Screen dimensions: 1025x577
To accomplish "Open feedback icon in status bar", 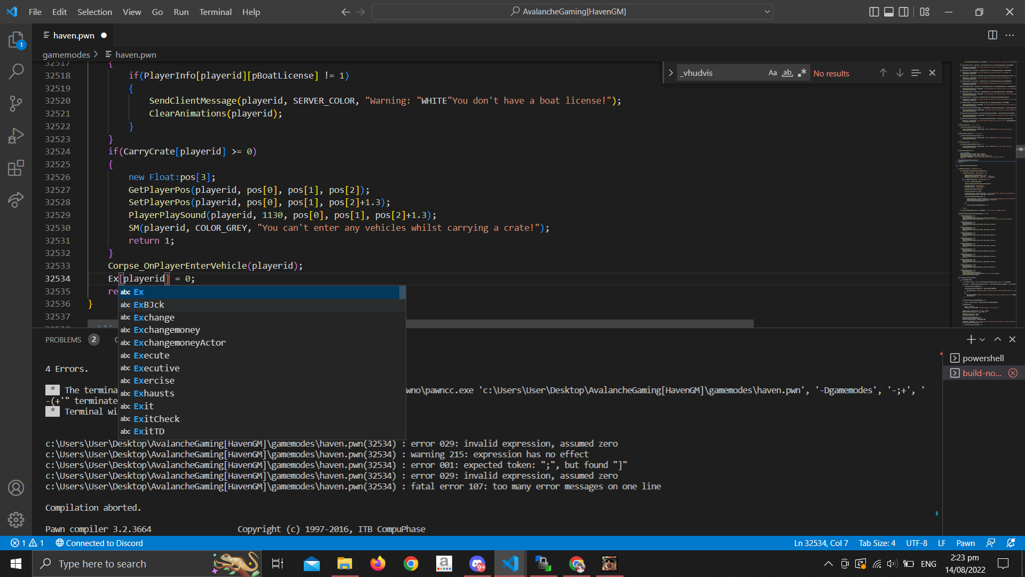I will tap(991, 543).
